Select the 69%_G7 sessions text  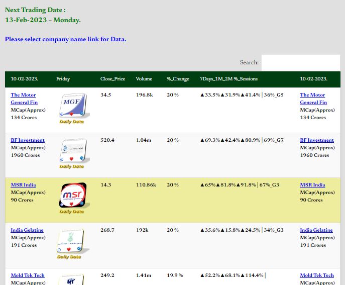(274, 140)
